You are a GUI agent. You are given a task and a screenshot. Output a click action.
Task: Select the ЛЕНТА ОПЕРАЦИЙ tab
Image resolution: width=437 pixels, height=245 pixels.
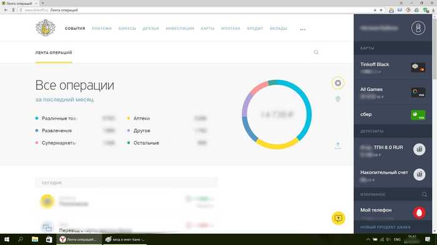tap(54, 52)
